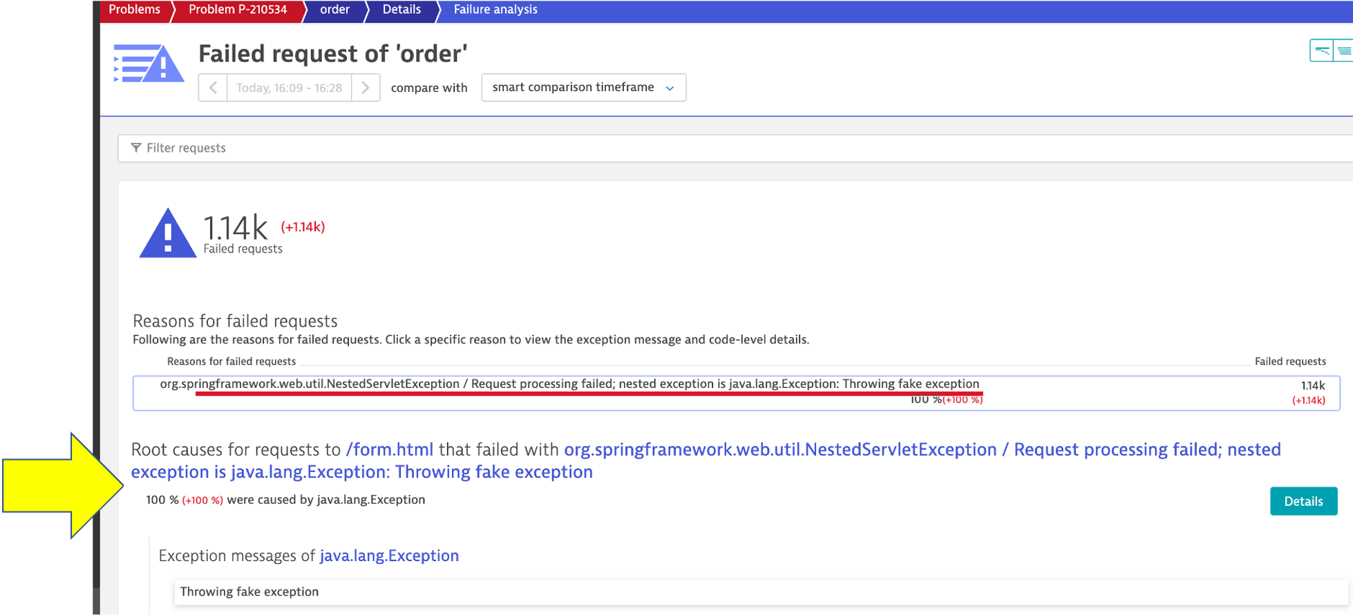This screenshot has width=1353, height=615.
Task: Click the funnel filter icon
Action: 136,148
